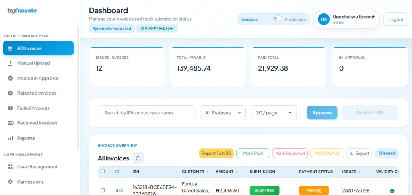Screen dimensions: 412x195
Task: Click the SI & APP Taxpayer badge
Action: [157, 29]
